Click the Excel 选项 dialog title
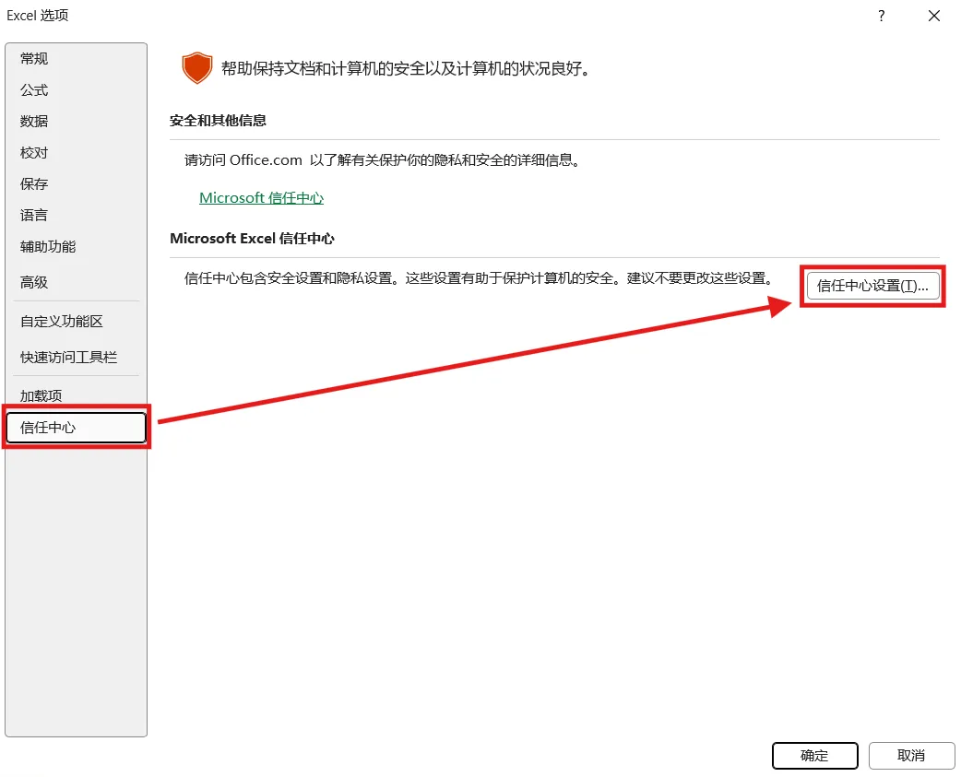 tap(38, 16)
